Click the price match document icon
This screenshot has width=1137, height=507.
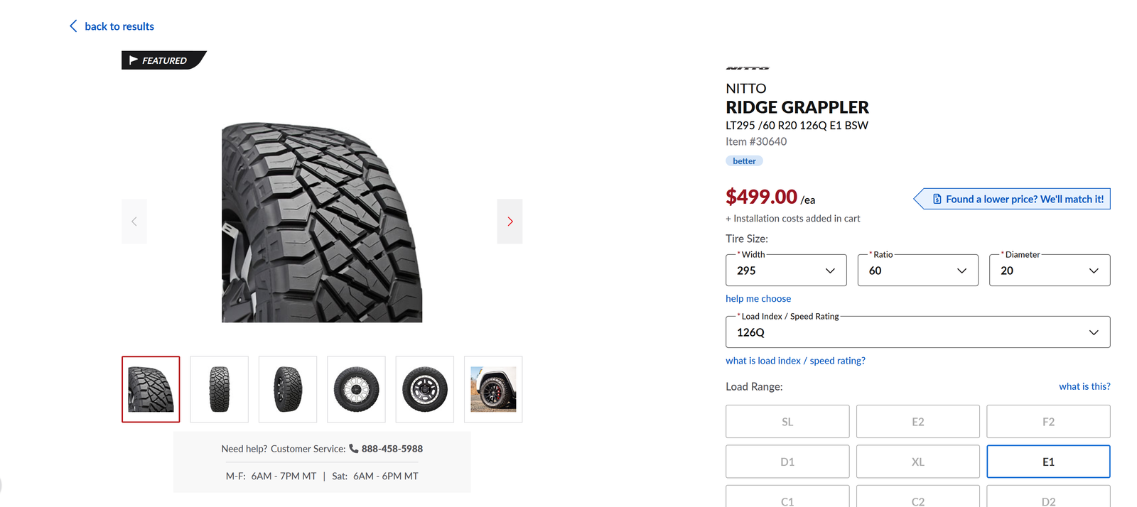pyautogui.click(x=937, y=200)
